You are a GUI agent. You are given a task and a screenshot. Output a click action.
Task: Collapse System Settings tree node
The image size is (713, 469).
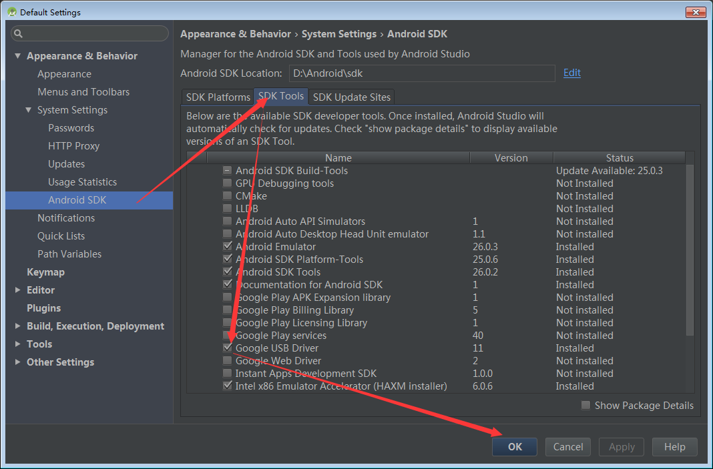click(x=29, y=110)
